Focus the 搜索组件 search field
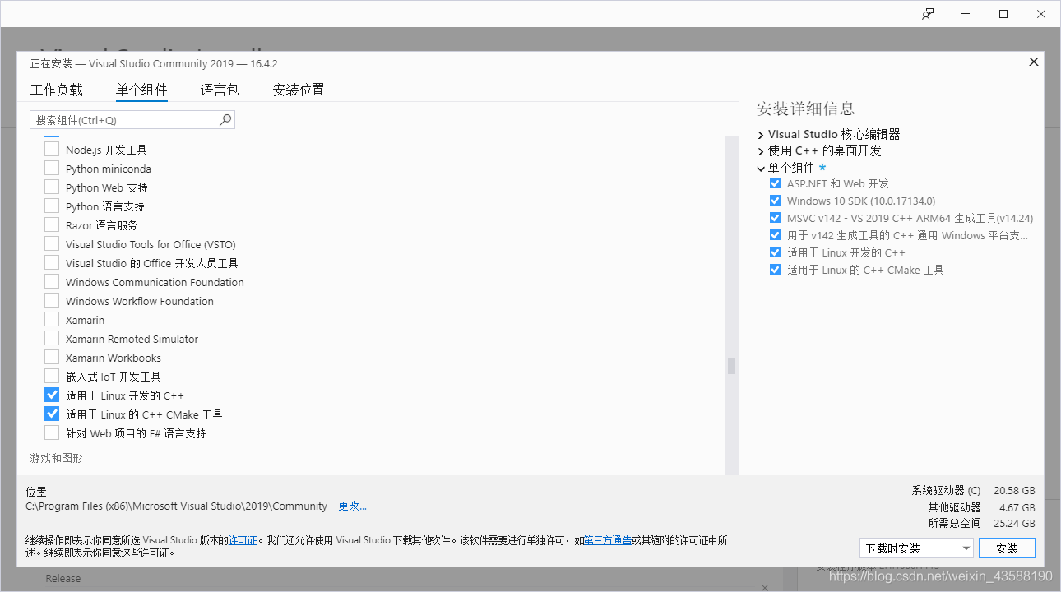Viewport: 1061px width, 592px height. pos(132,120)
